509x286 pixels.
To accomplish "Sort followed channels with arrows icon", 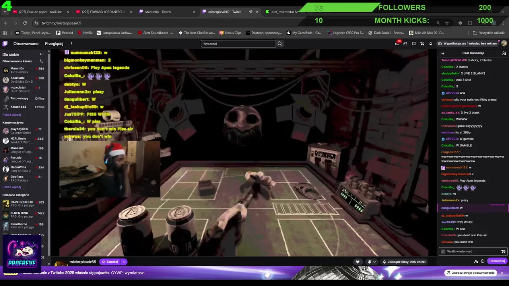I will [41, 61].
